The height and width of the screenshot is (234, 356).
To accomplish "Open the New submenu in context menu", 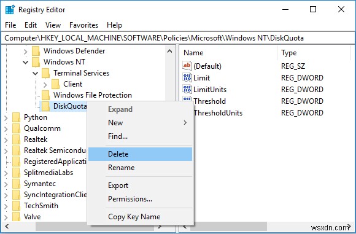I will tap(140, 123).
